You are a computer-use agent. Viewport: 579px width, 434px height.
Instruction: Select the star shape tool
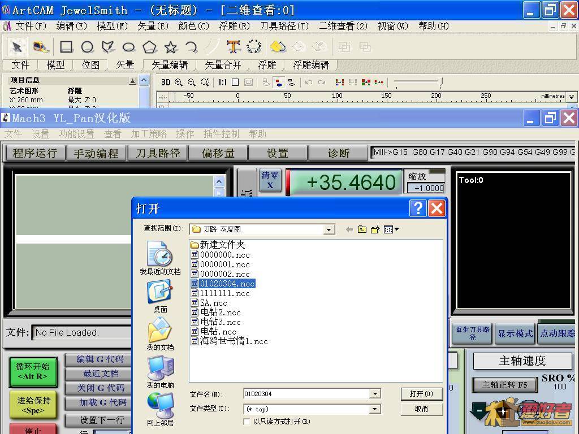point(170,47)
